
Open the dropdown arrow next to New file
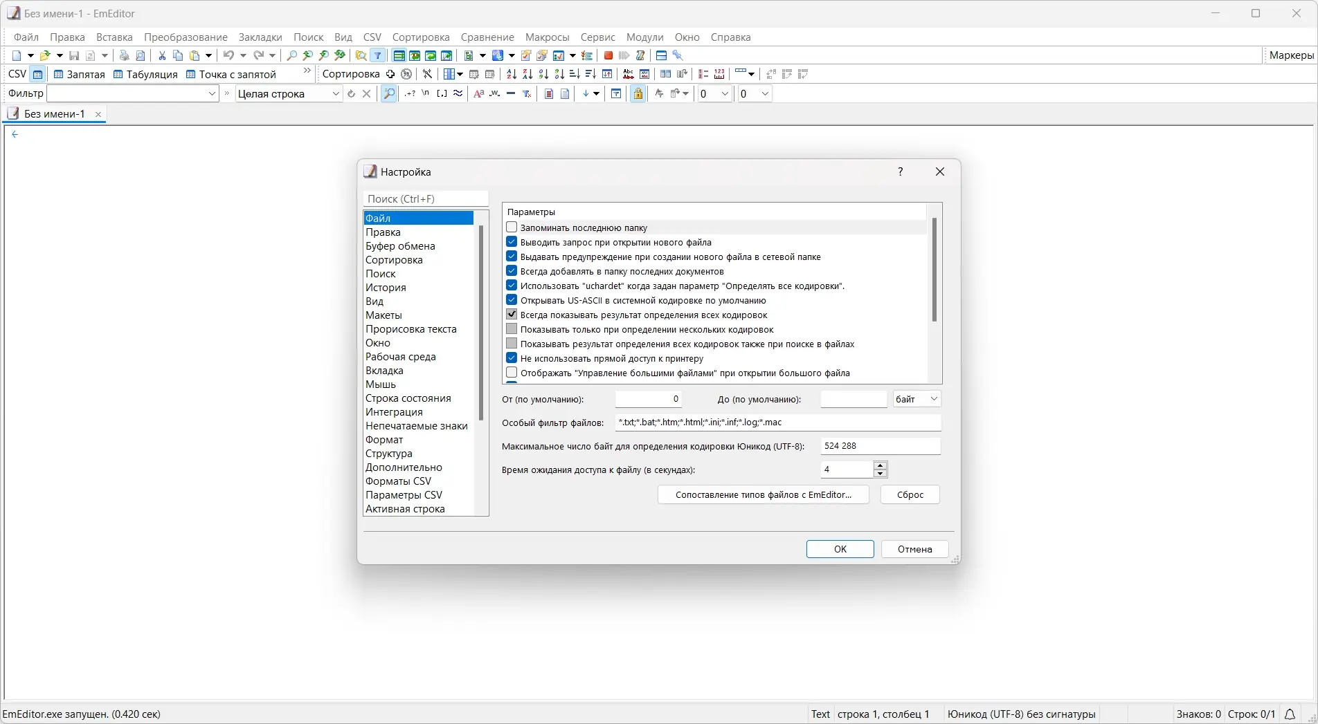point(30,55)
